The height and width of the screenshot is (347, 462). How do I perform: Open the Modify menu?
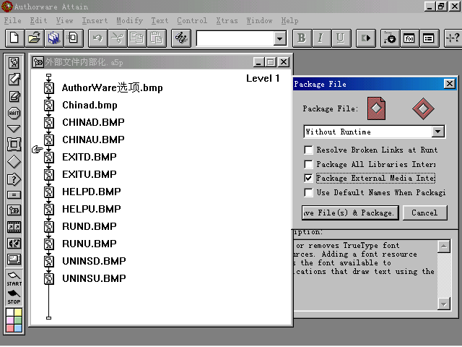coord(129,21)
